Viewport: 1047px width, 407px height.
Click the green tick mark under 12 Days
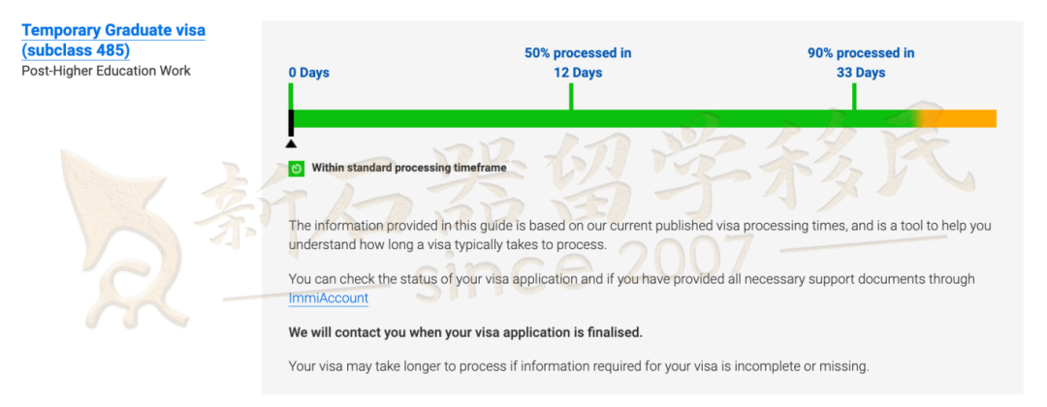[x=571, y=97]
